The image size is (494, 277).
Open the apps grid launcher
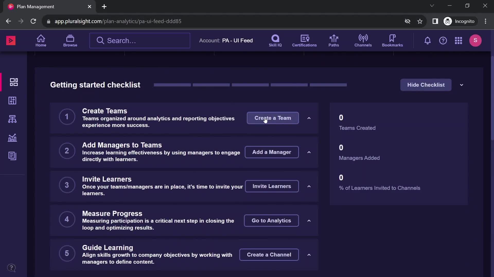pos(458,41)
